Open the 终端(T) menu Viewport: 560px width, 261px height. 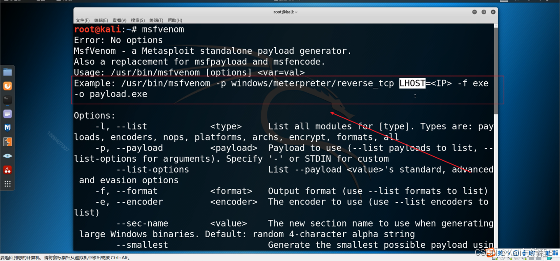coord(156,20)
